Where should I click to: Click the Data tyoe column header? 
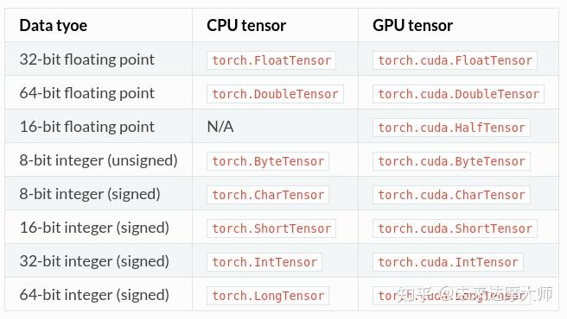click(54, 26)
